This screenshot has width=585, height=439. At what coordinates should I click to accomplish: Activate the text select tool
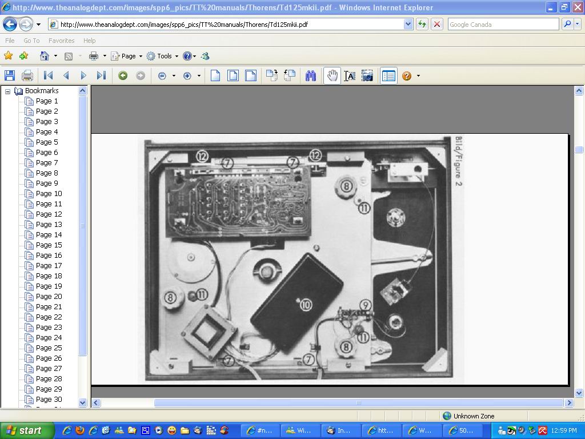click(350, 75)
